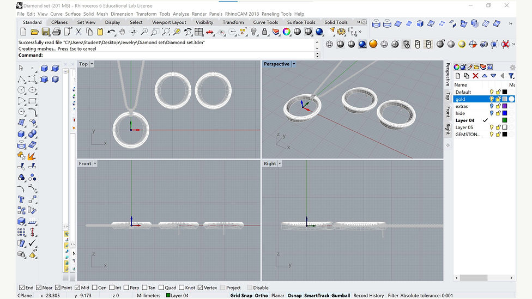The height and width of the screenshot is (299, 532).
Task: Click the wireframe display sphere icon
Action: (329, 44)
